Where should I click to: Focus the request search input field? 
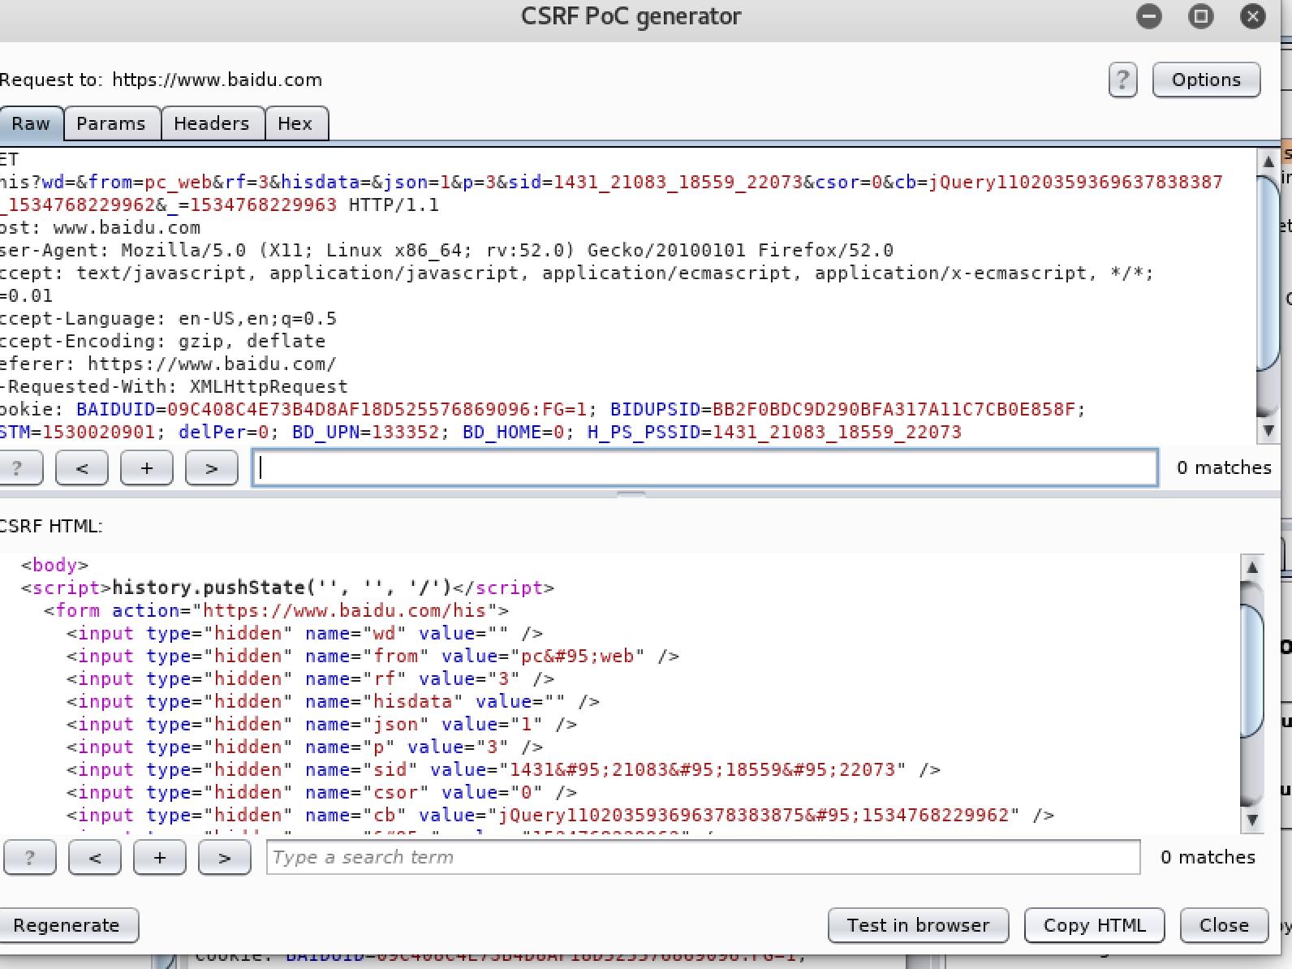[704, 468]
